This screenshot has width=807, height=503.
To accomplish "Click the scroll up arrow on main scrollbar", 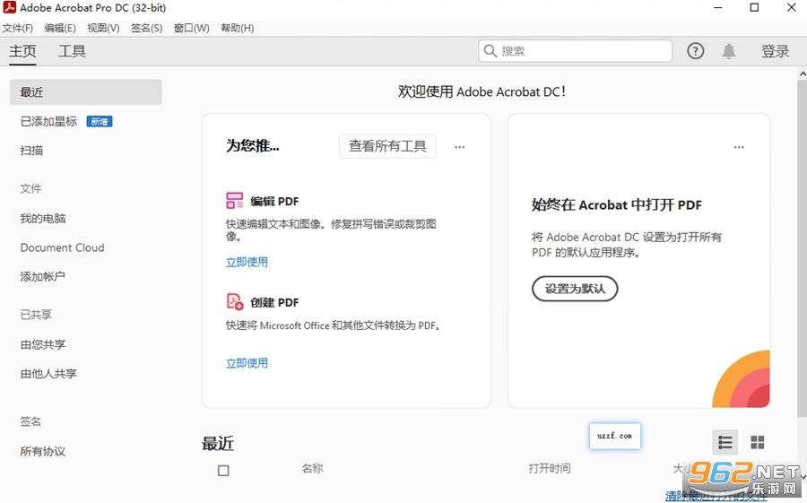I will (x=803, y=74).
